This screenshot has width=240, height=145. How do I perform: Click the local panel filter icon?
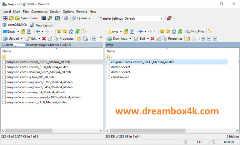click(29, 31)
